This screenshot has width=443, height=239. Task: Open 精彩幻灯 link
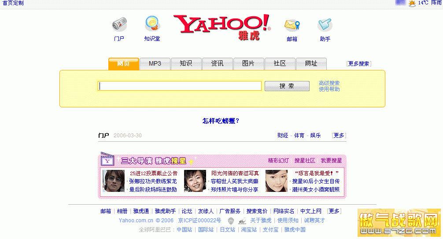pyautogui.click(x=278, y=161)
